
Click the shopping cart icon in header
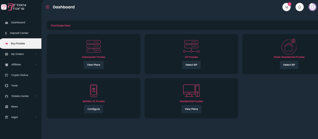coord(286,7)
